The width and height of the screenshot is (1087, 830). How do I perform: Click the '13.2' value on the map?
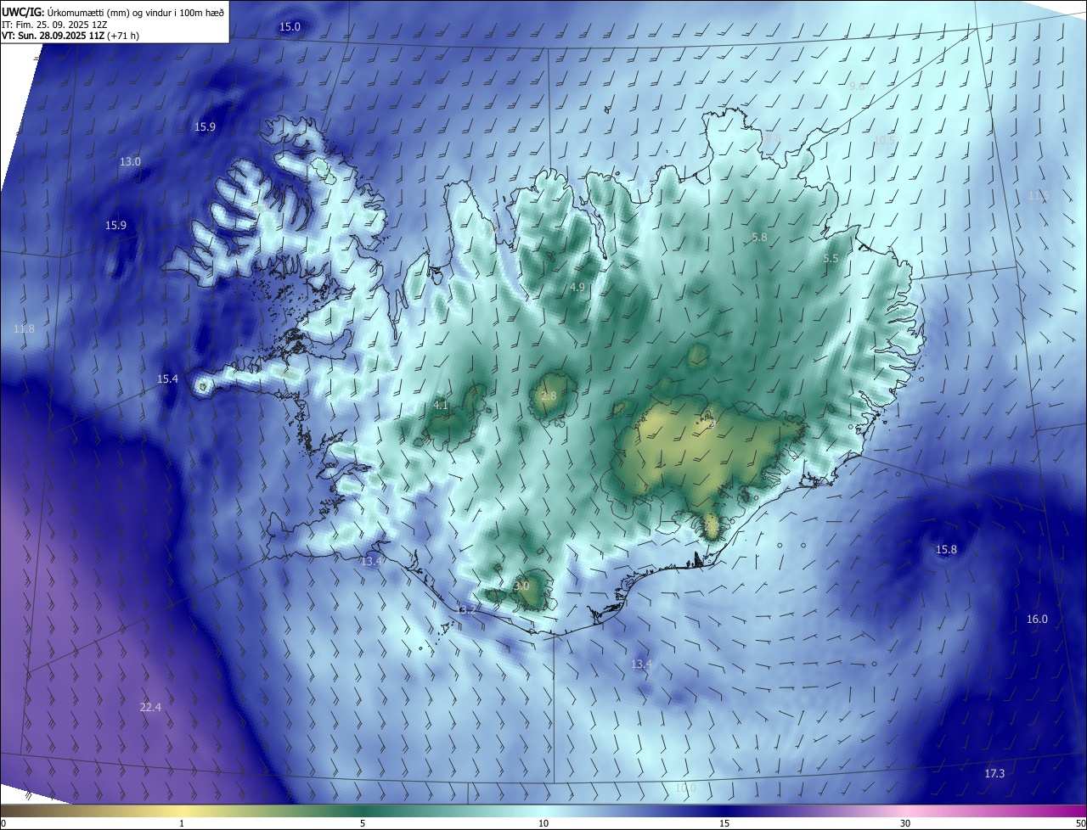466,610
